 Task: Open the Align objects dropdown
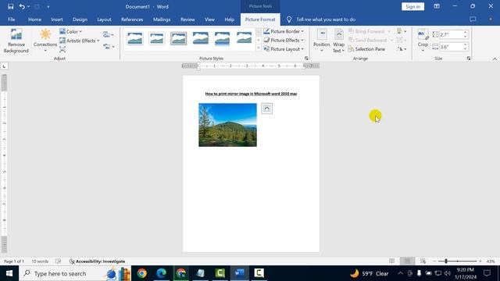(x=402, y=31)
